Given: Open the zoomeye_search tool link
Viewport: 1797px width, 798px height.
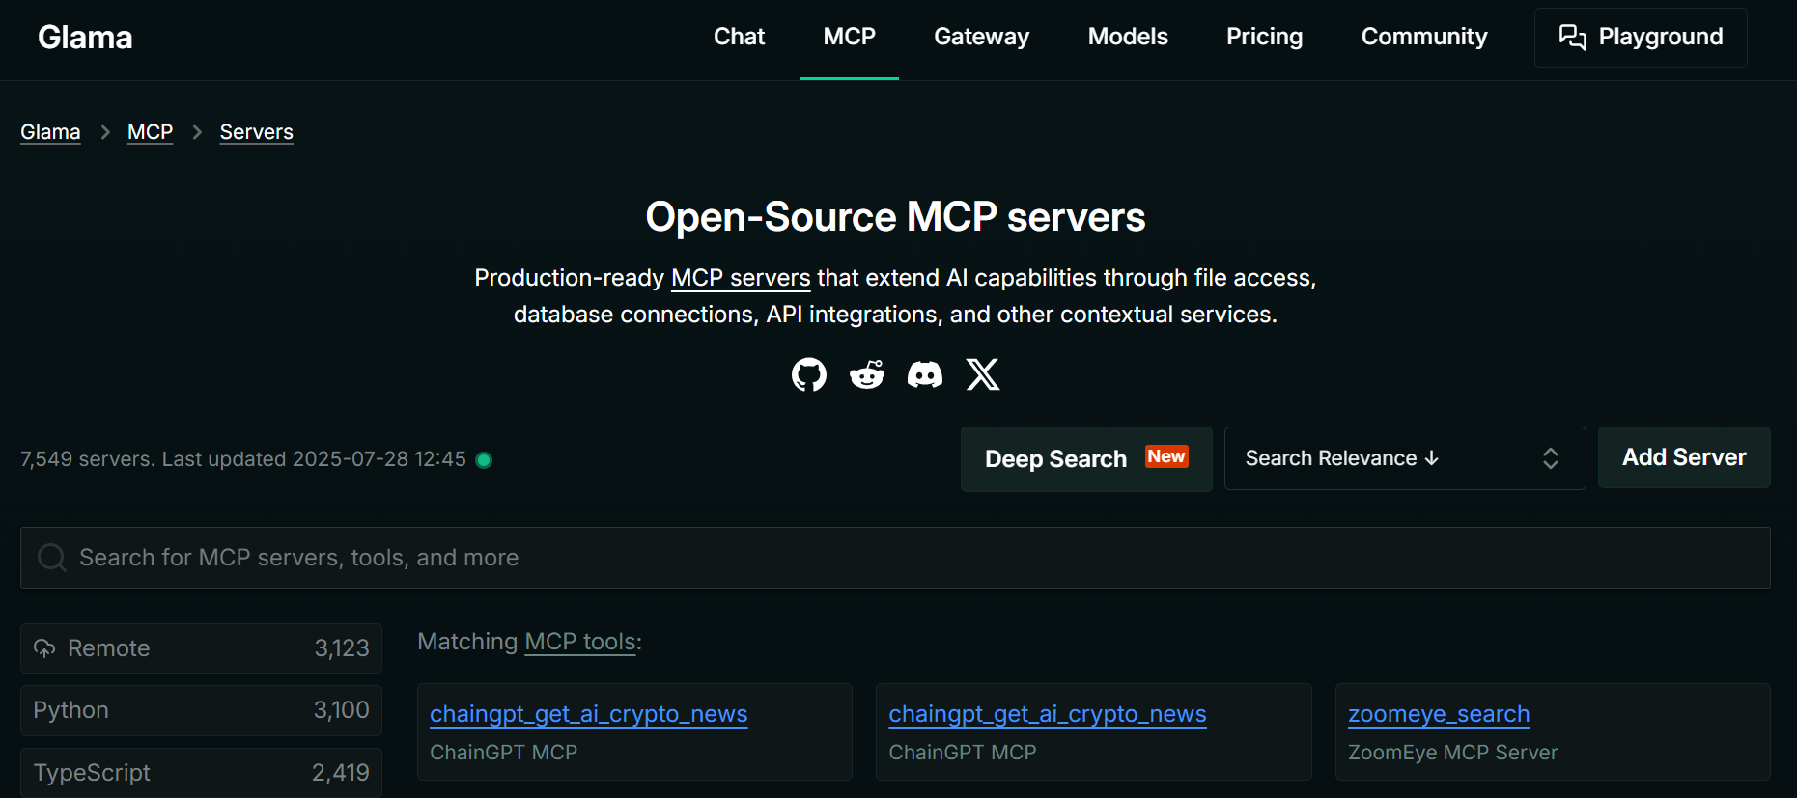Looking at the screenshot, I should (x=1438, y=714).
